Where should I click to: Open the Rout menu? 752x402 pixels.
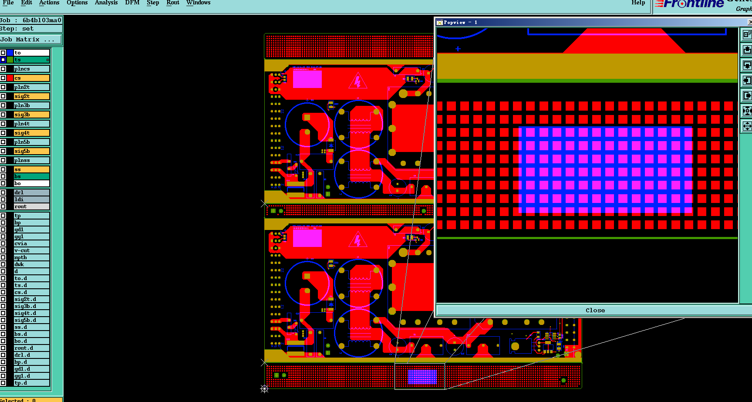pos(173,3)
